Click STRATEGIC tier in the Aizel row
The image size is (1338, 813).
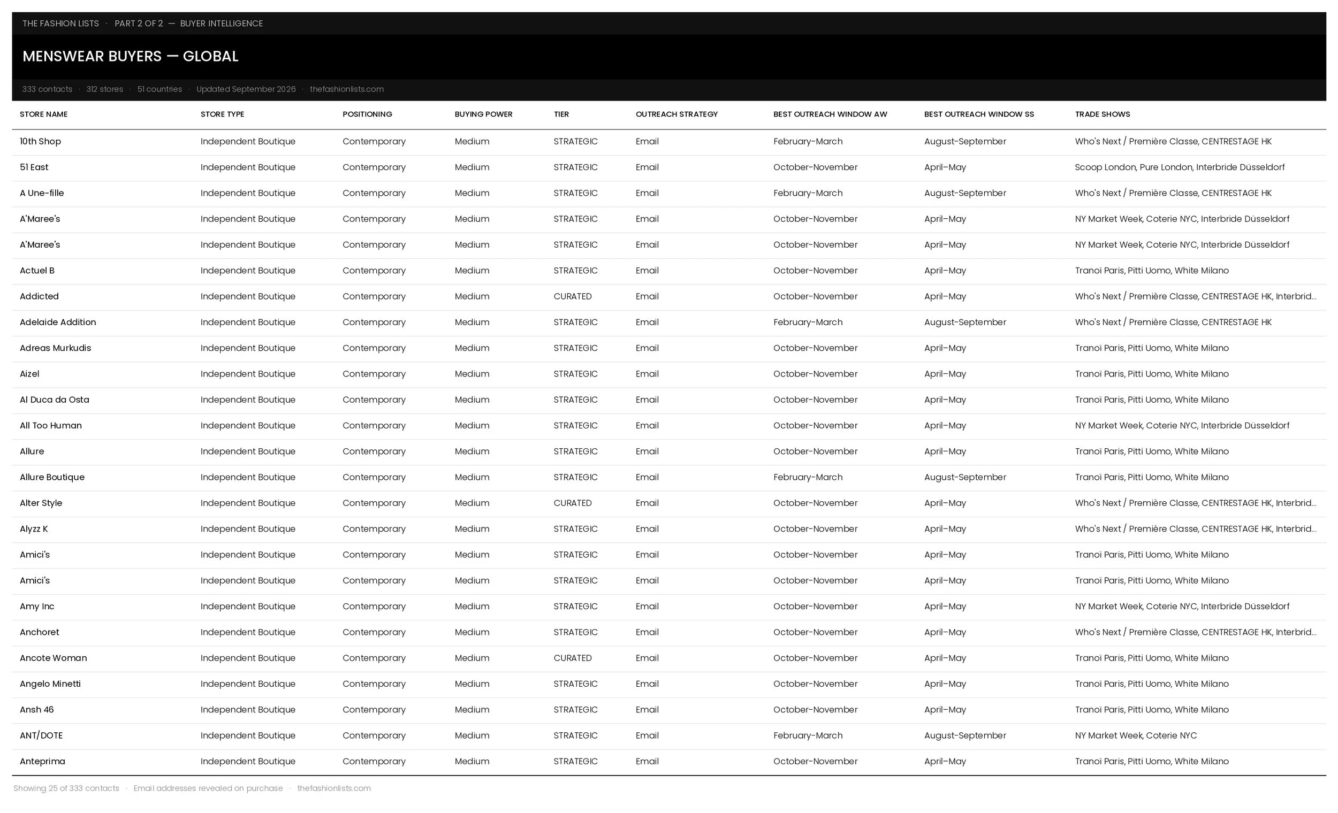point(575,373)
